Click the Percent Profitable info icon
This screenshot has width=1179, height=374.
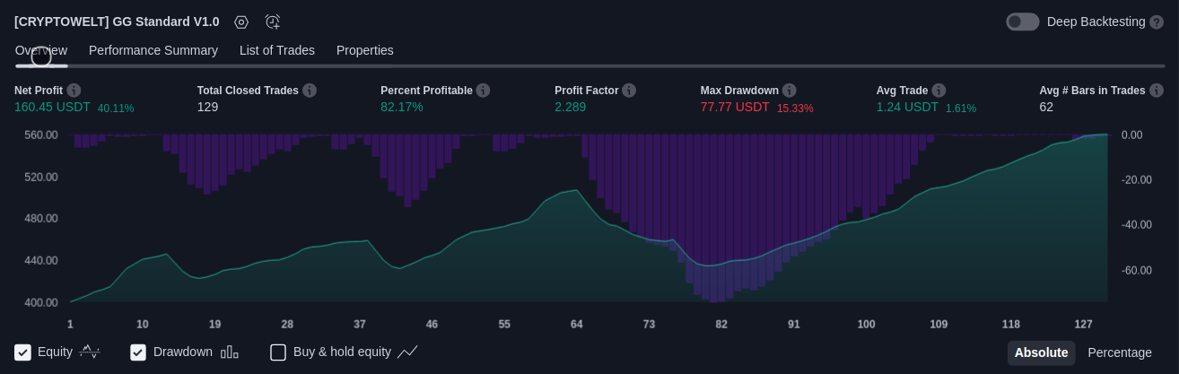pos(483,91)
